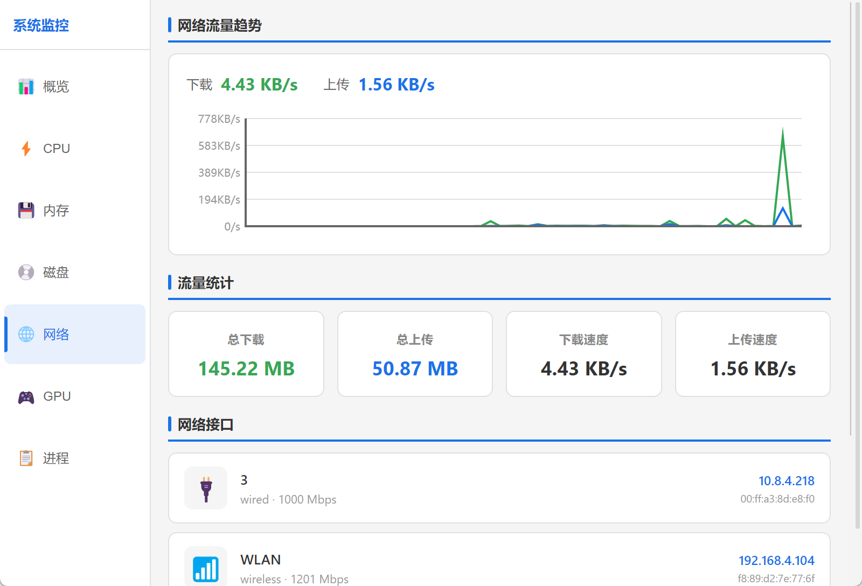Go to the 进程 processes tab

click(56, 458)
